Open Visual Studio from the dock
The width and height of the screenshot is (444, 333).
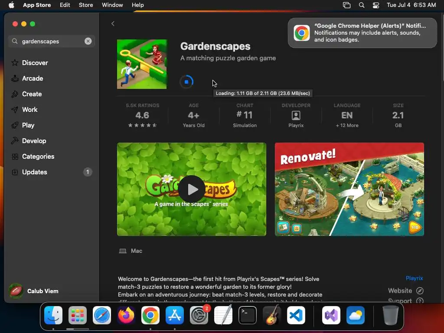click(331, 315)
